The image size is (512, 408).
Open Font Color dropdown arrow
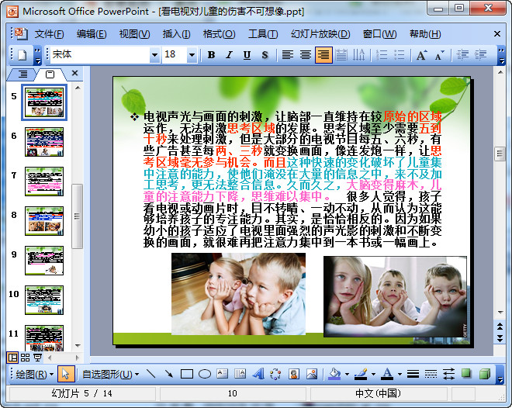[x=400, y=375]
